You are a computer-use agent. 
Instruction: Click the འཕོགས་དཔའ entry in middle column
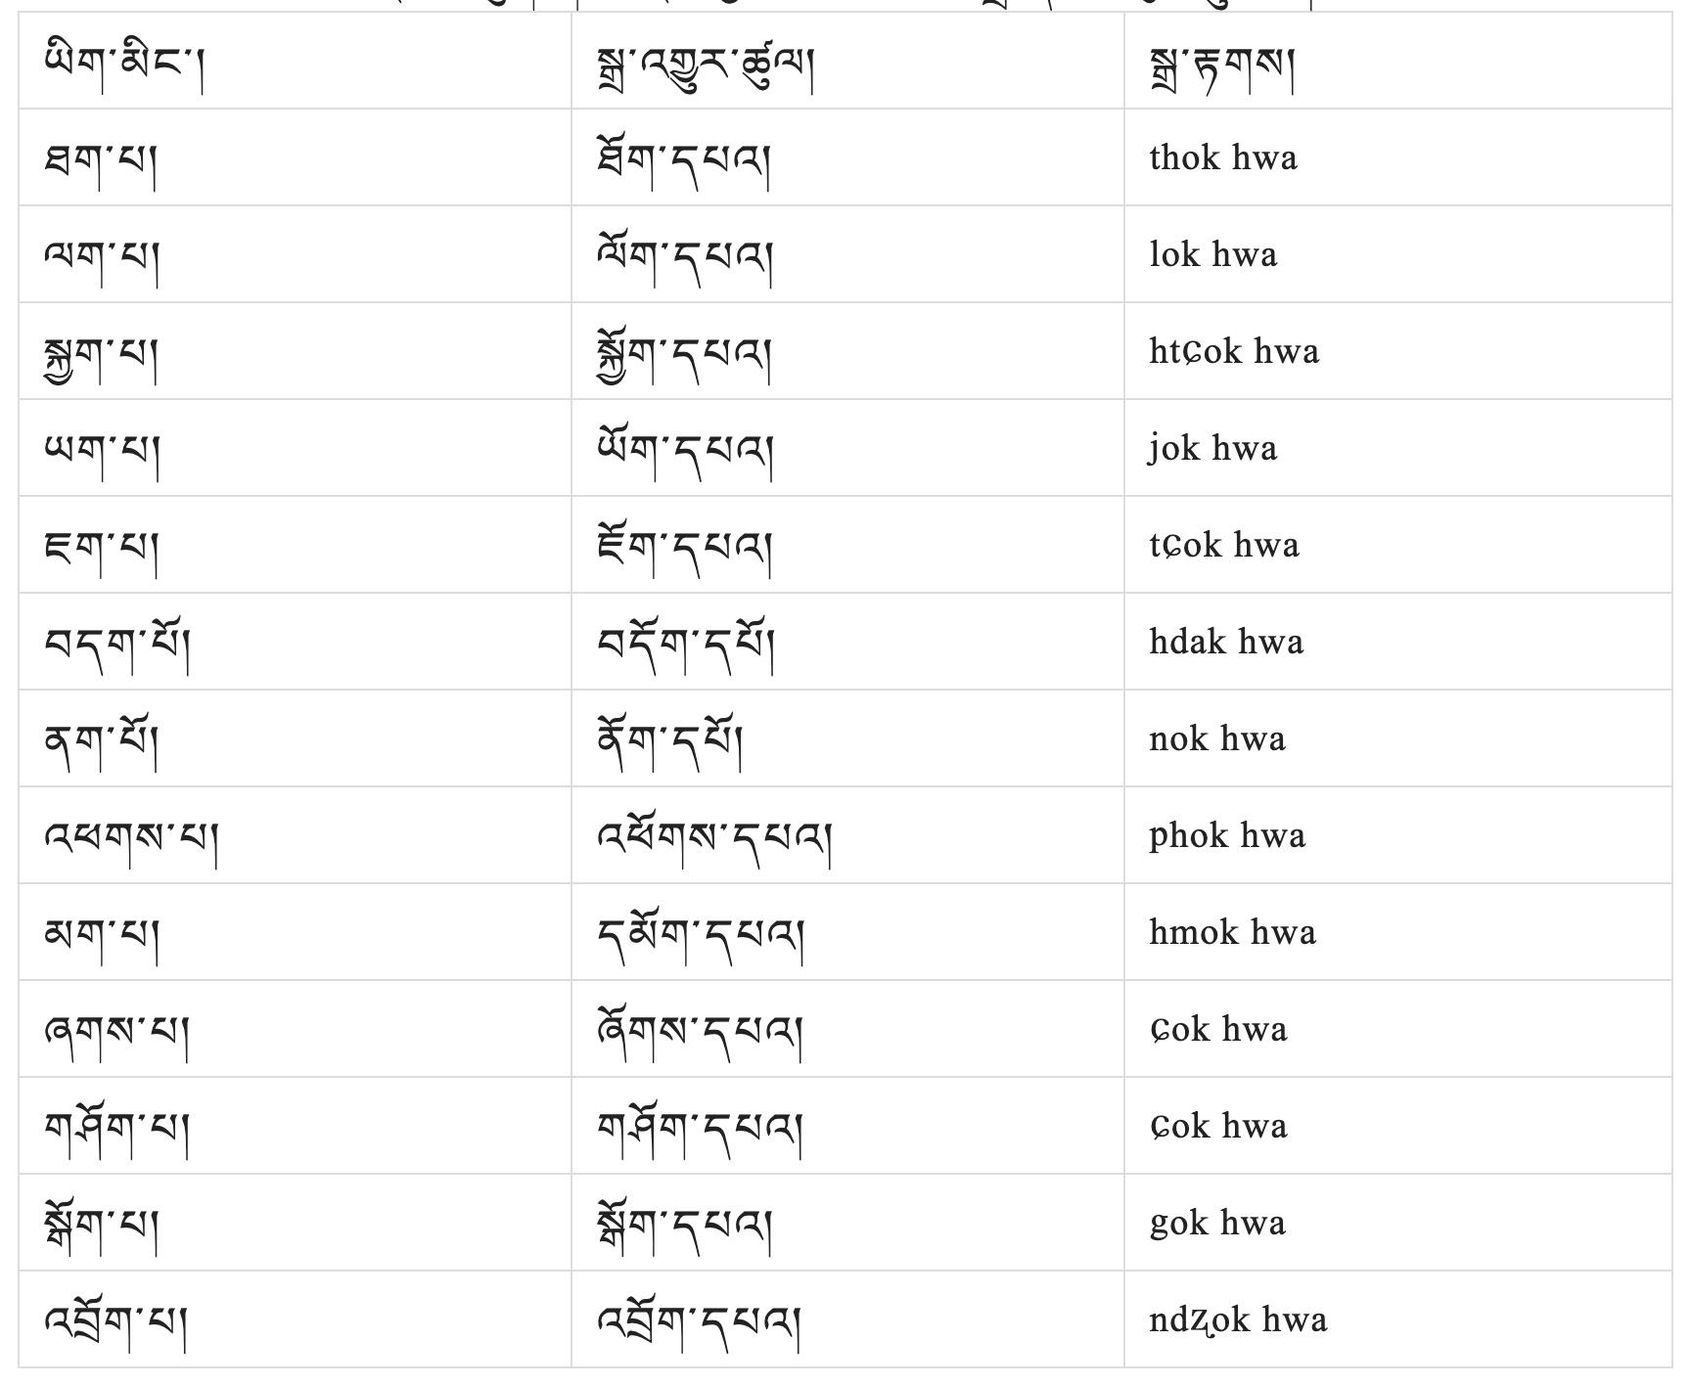point(714,837)
